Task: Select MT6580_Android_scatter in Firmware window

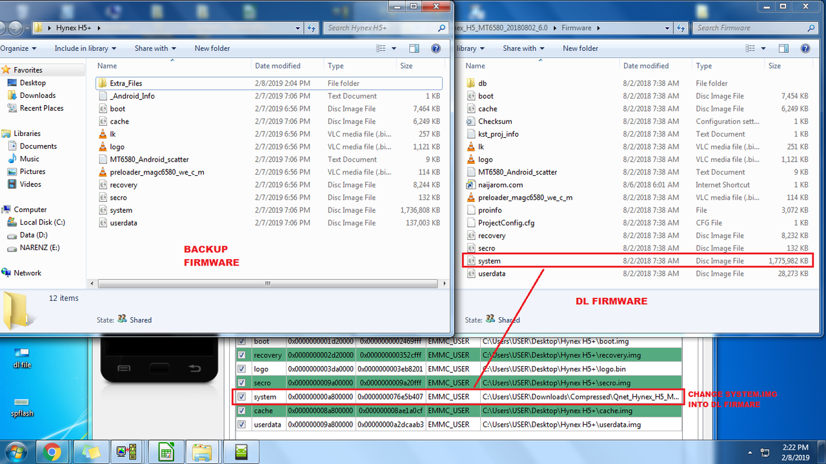Action: click(512, 172)
